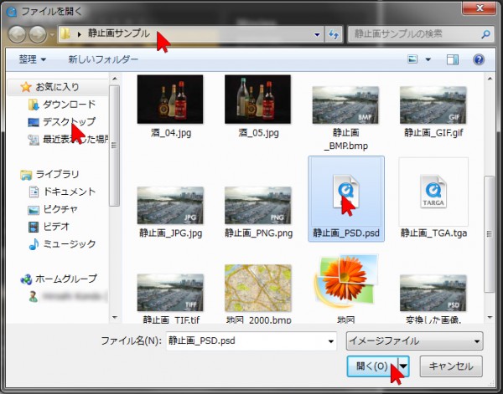Open the dropdown arrow next to 開く
The width and height of the screenshot is (503, 394).
[403, 366]
